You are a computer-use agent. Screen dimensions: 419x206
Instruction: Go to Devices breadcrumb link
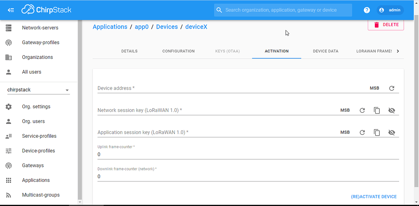click(167, 27)
